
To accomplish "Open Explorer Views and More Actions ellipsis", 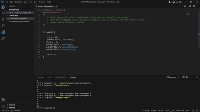I will click(x=31, y=6).
